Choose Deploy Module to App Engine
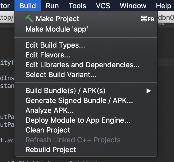Image resolution: width=174 pixels, height=162 pixels. click(78, 120)
